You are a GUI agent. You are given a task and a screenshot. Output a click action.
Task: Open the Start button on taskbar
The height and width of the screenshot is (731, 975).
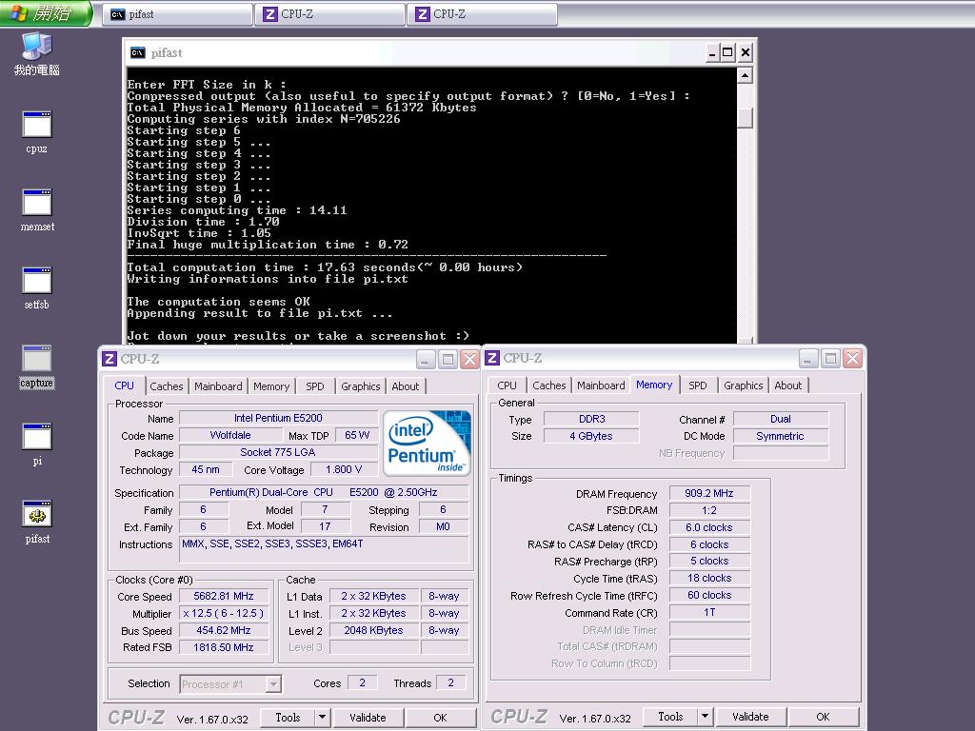46,13
